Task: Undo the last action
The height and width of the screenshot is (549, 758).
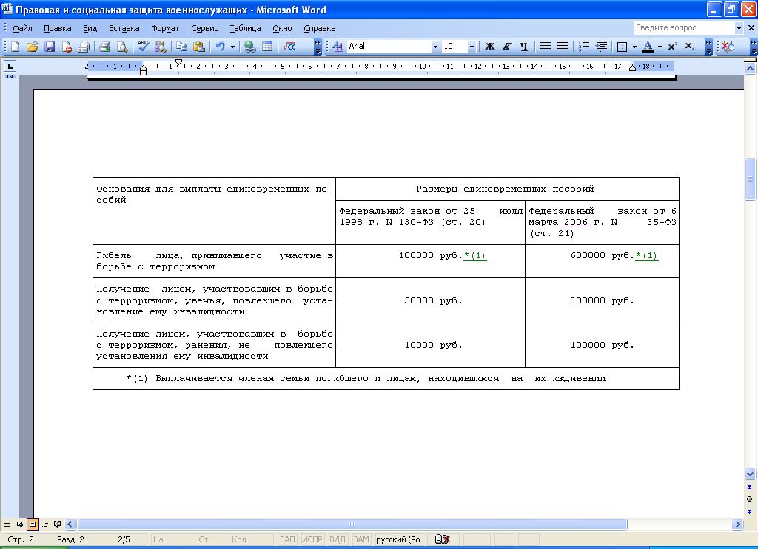Action: click(221, 47)
